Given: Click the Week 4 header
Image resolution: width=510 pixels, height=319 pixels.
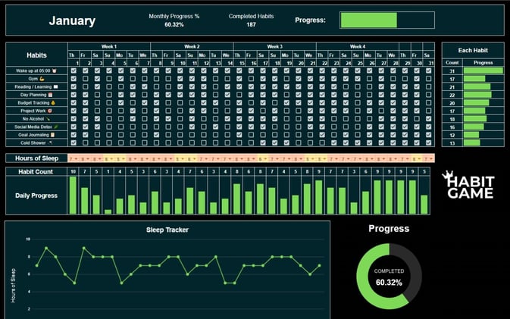Looking at the screenshot, I should click(x=358, y=46).
